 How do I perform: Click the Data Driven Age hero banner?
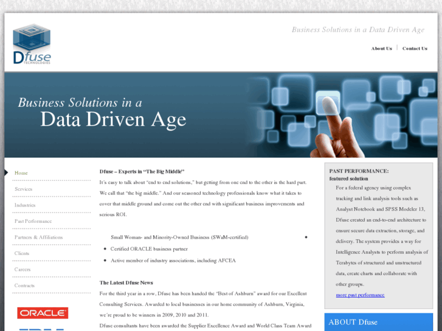[x=221, y=115]
